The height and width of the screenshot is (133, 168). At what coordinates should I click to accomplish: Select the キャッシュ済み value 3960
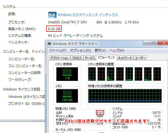click(x=100, y=116)
